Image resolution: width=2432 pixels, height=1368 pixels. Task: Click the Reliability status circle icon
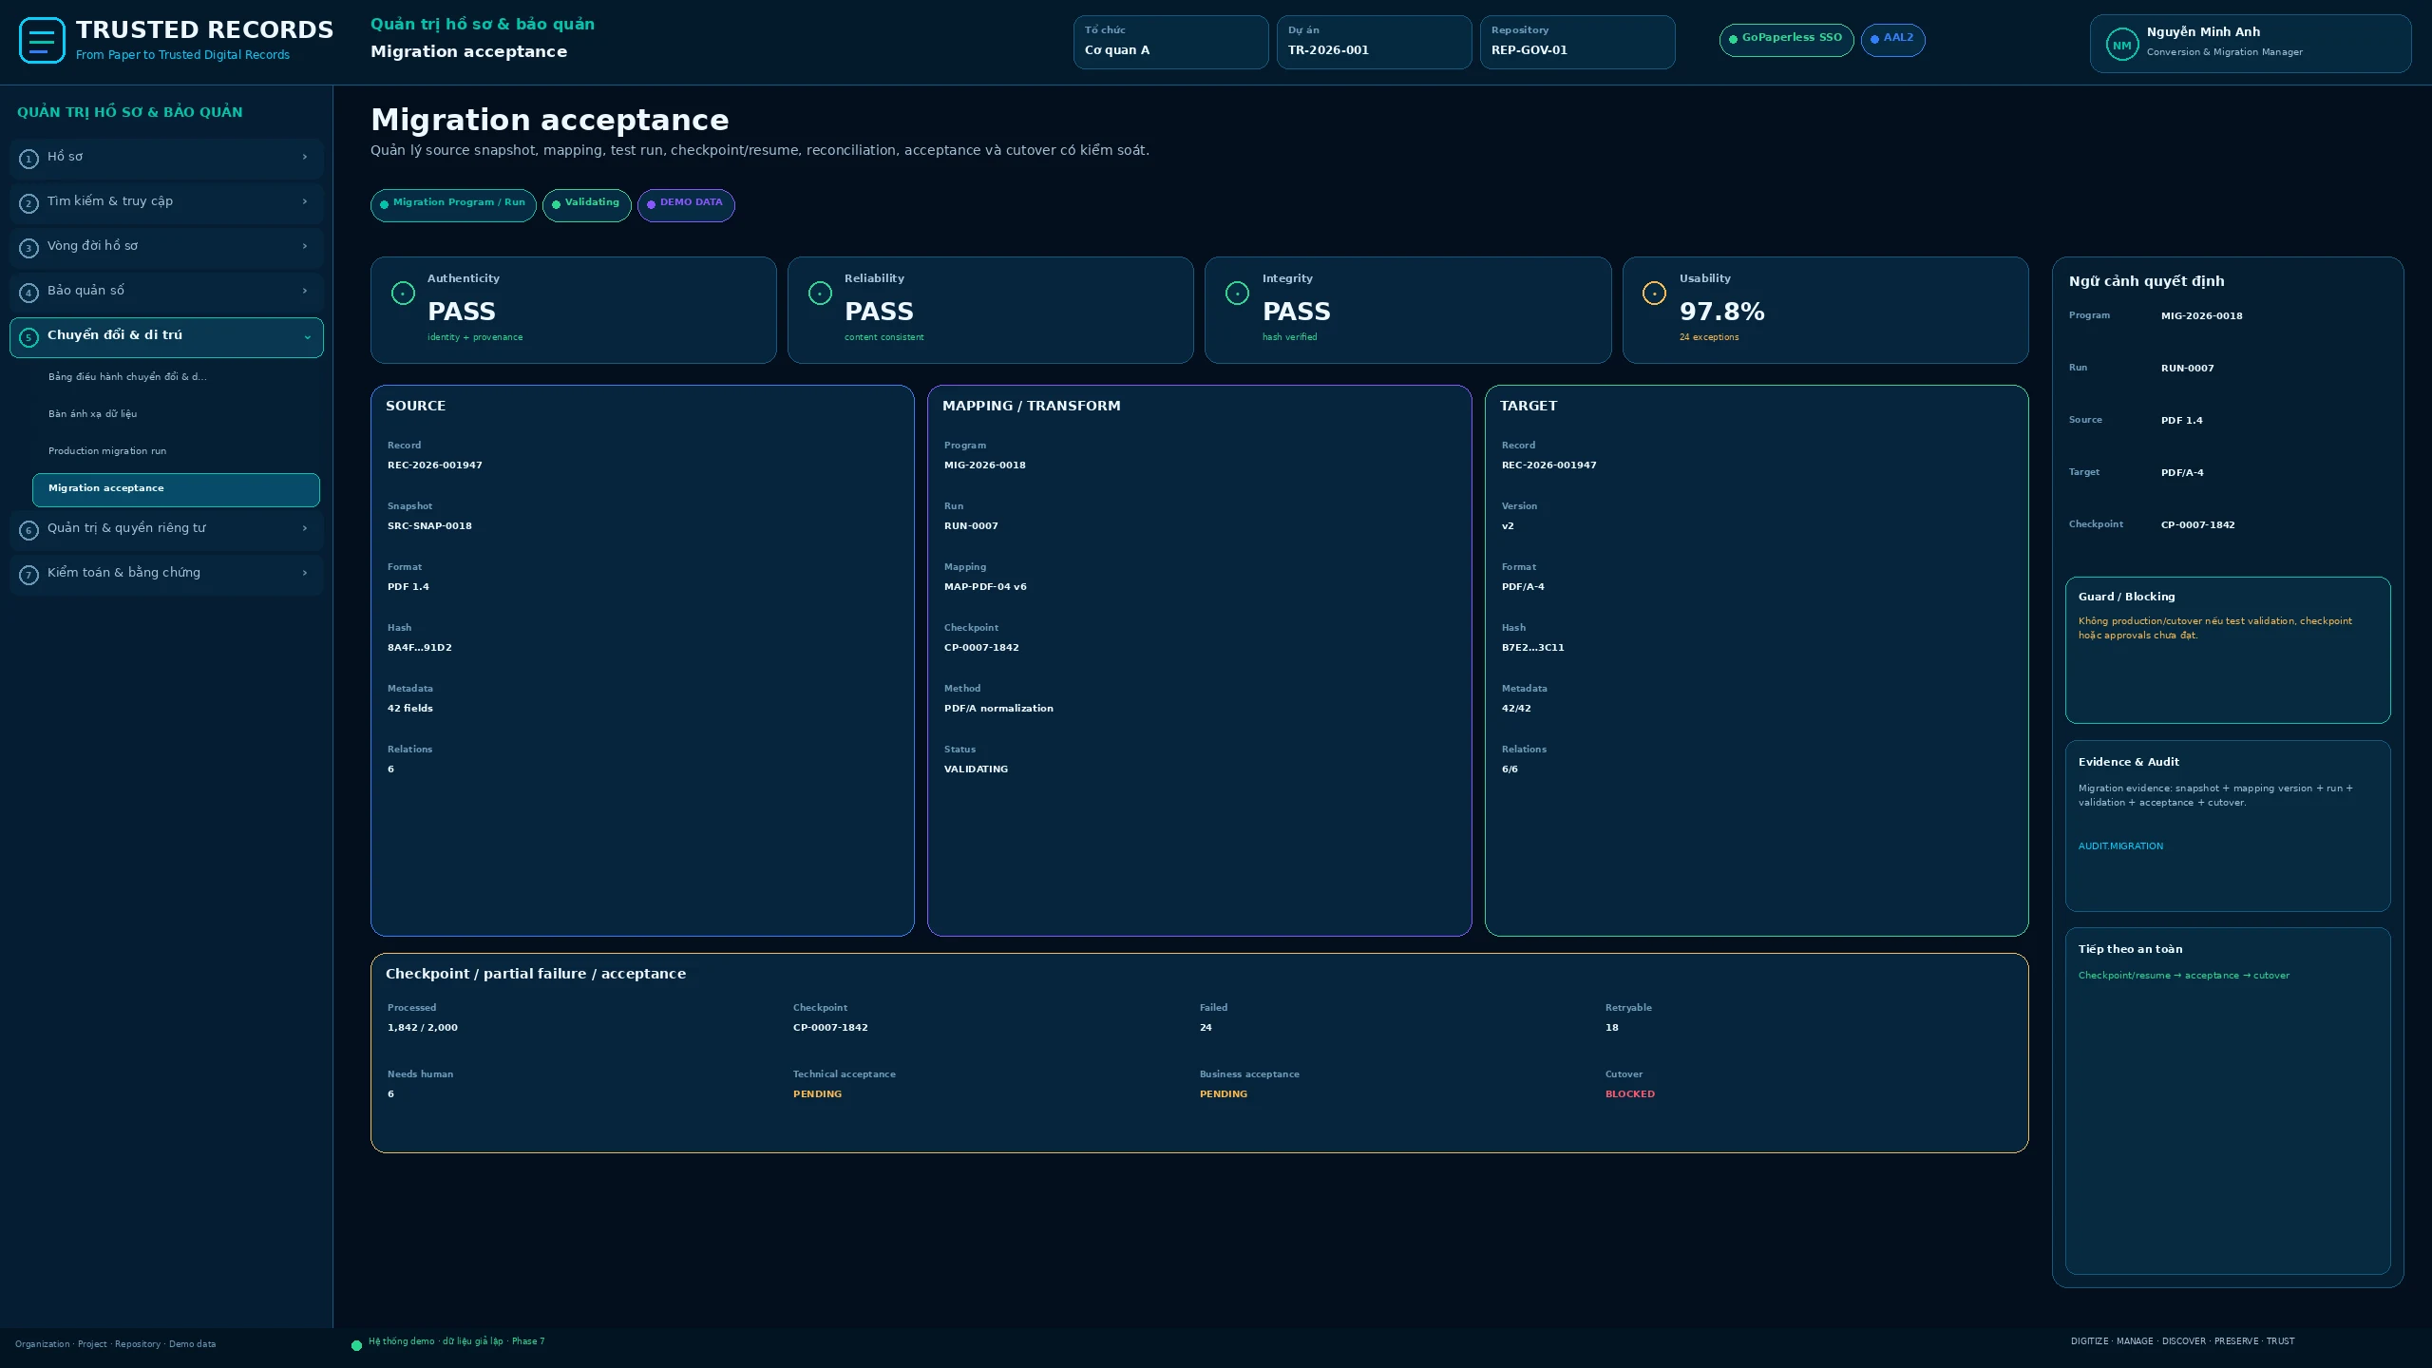click(820, 294)
